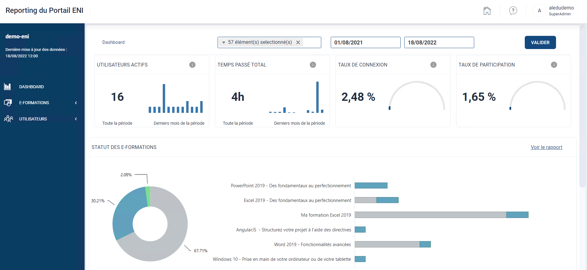This screenshot has width=587, height=270.
Task: Click the AngularJS course blue bar
Action: [360, 230]
